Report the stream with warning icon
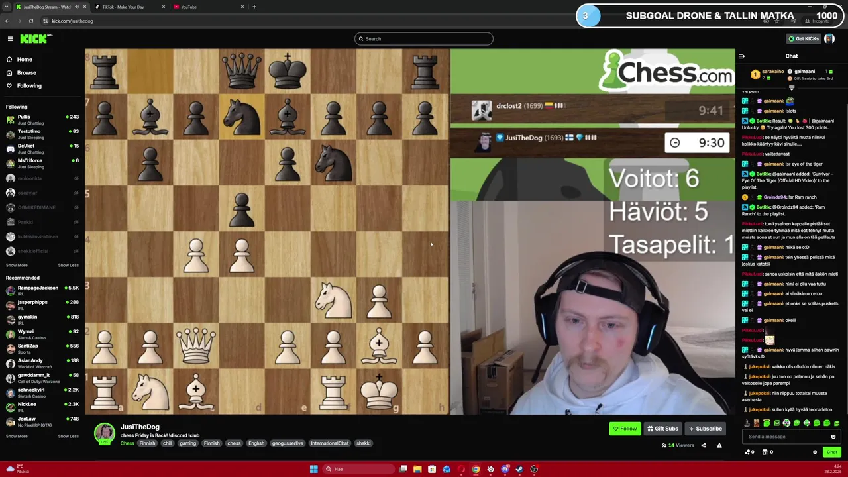Screen dimensions: 848x477 (719, 445)
